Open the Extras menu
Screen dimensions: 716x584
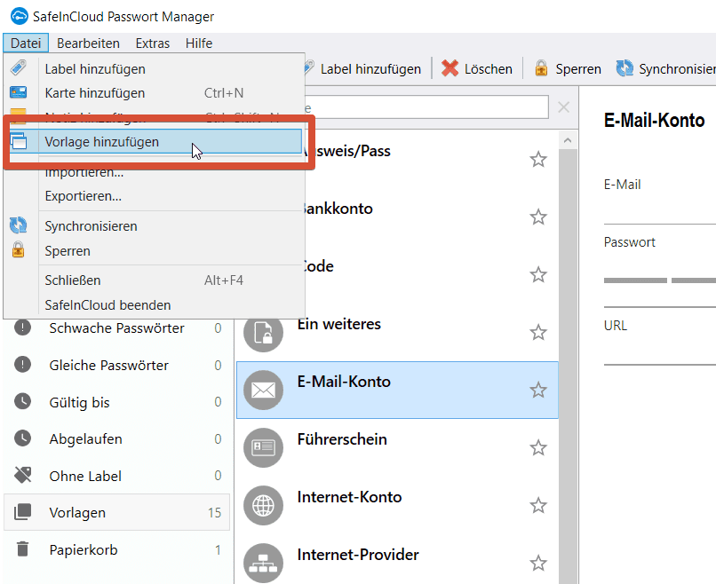153,43
